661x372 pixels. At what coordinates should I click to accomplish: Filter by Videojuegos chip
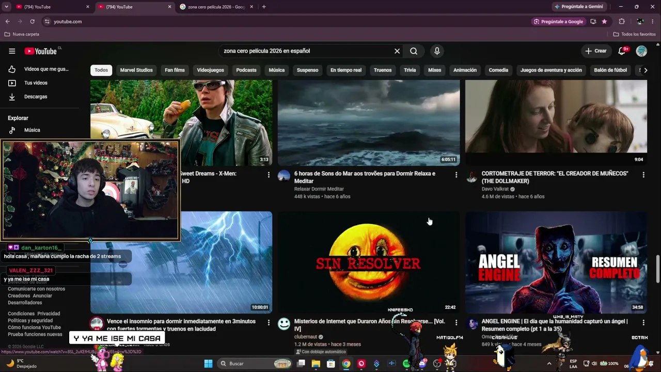(210, 70)
